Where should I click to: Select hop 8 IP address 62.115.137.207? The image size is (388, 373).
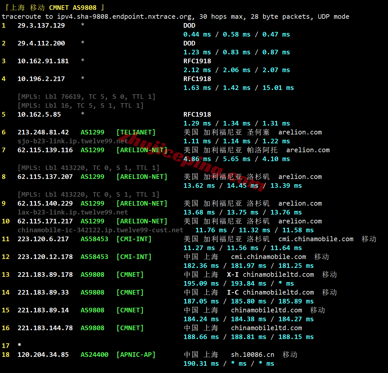point(45,177)
